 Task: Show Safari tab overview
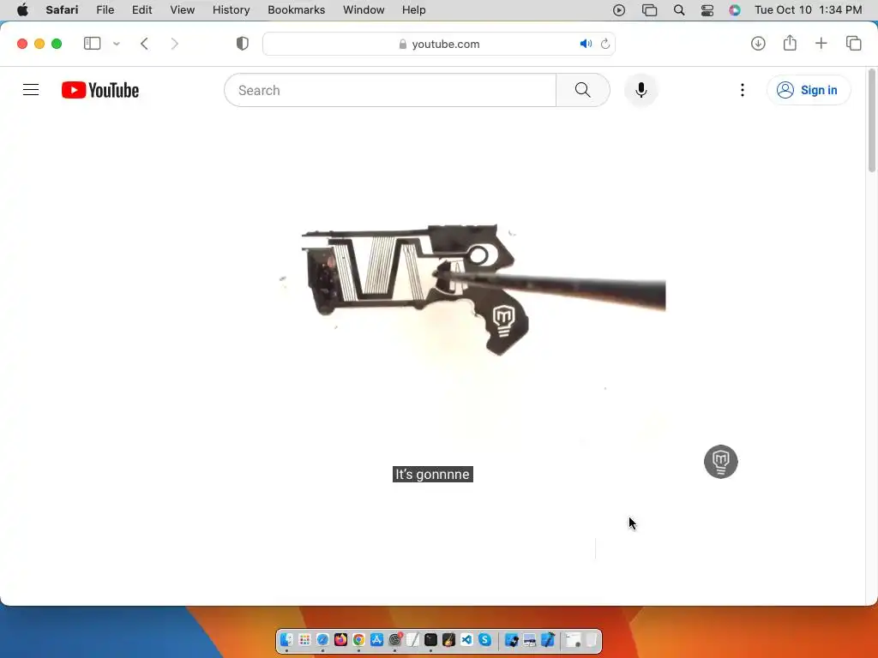click(854, 44)
